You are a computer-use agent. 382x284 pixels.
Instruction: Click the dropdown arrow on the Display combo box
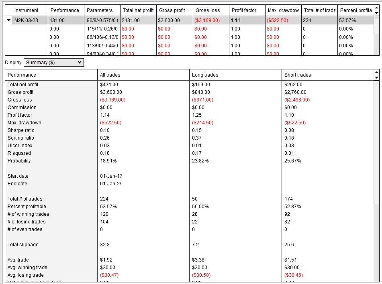pos(79,62)
